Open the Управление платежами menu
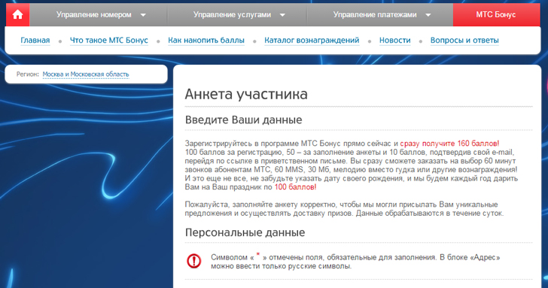The width and height of the screenshot is (548, 288). (375, 14)
